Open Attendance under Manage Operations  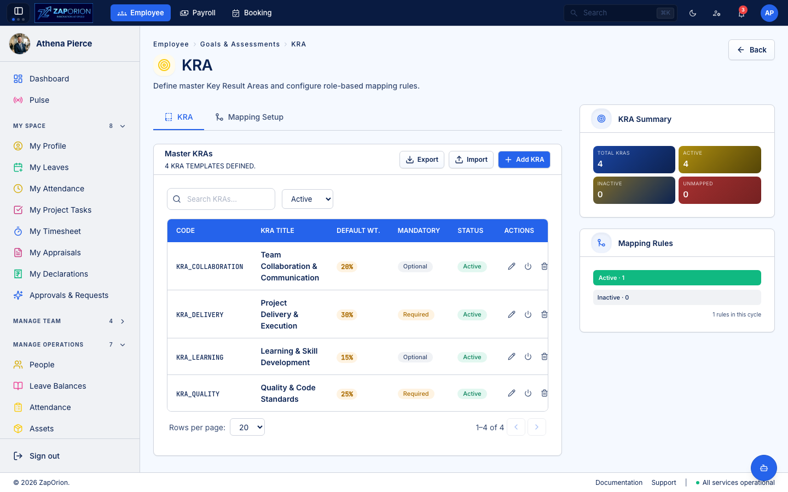click(x=70, y=407)
